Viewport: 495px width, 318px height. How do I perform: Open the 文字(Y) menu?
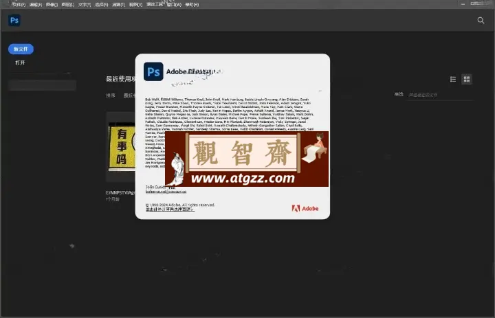(x=85, y=4)
